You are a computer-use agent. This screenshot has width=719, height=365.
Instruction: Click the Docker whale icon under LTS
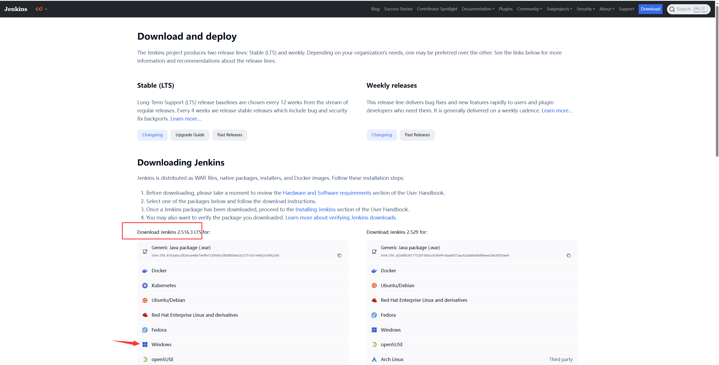(145, 271)
